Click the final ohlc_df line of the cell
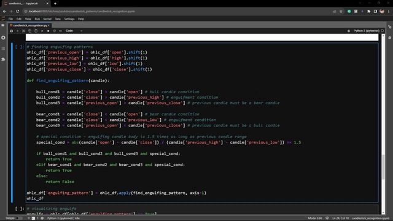The width and height of the screenshot is (393, 221). (35, 198)
